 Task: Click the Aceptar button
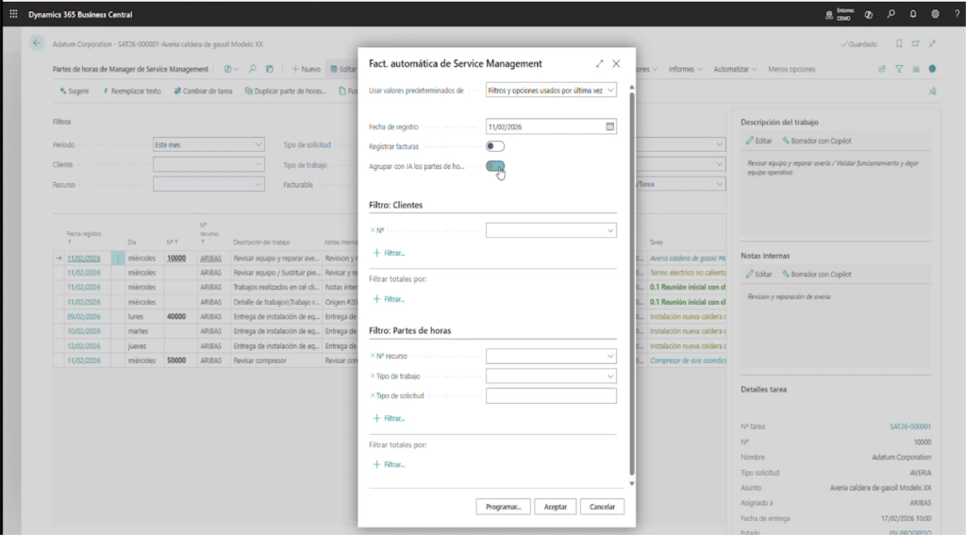tap(556, 507)
